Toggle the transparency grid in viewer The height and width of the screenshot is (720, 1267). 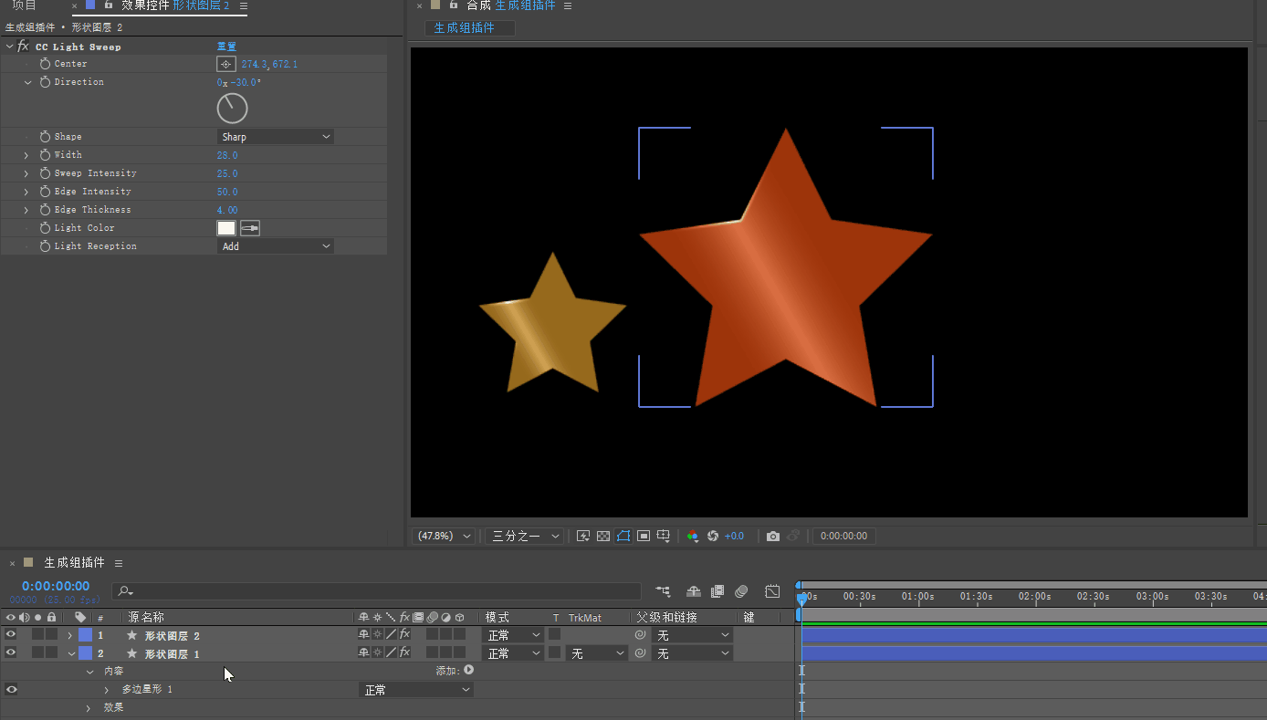[x=603, y=537]
